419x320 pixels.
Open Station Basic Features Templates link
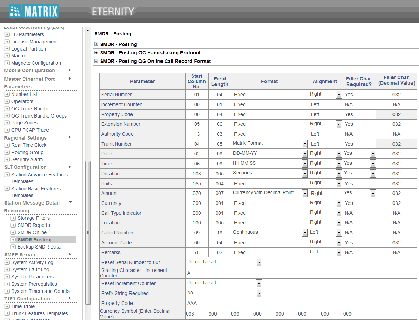36,192
